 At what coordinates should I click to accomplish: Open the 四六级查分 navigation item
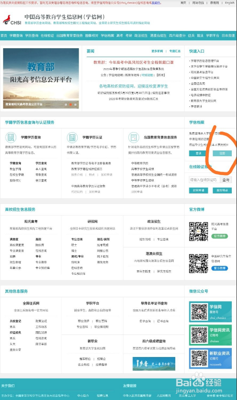click(x=177, y=36)
